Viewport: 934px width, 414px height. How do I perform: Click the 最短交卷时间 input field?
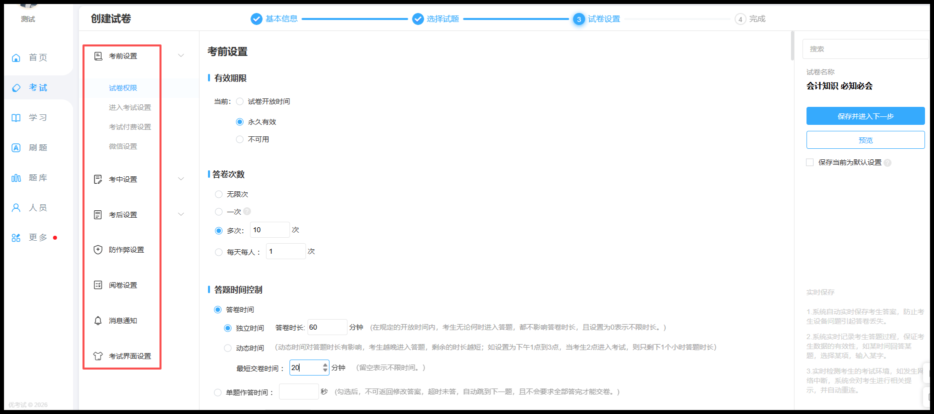(x=309, y=368)
